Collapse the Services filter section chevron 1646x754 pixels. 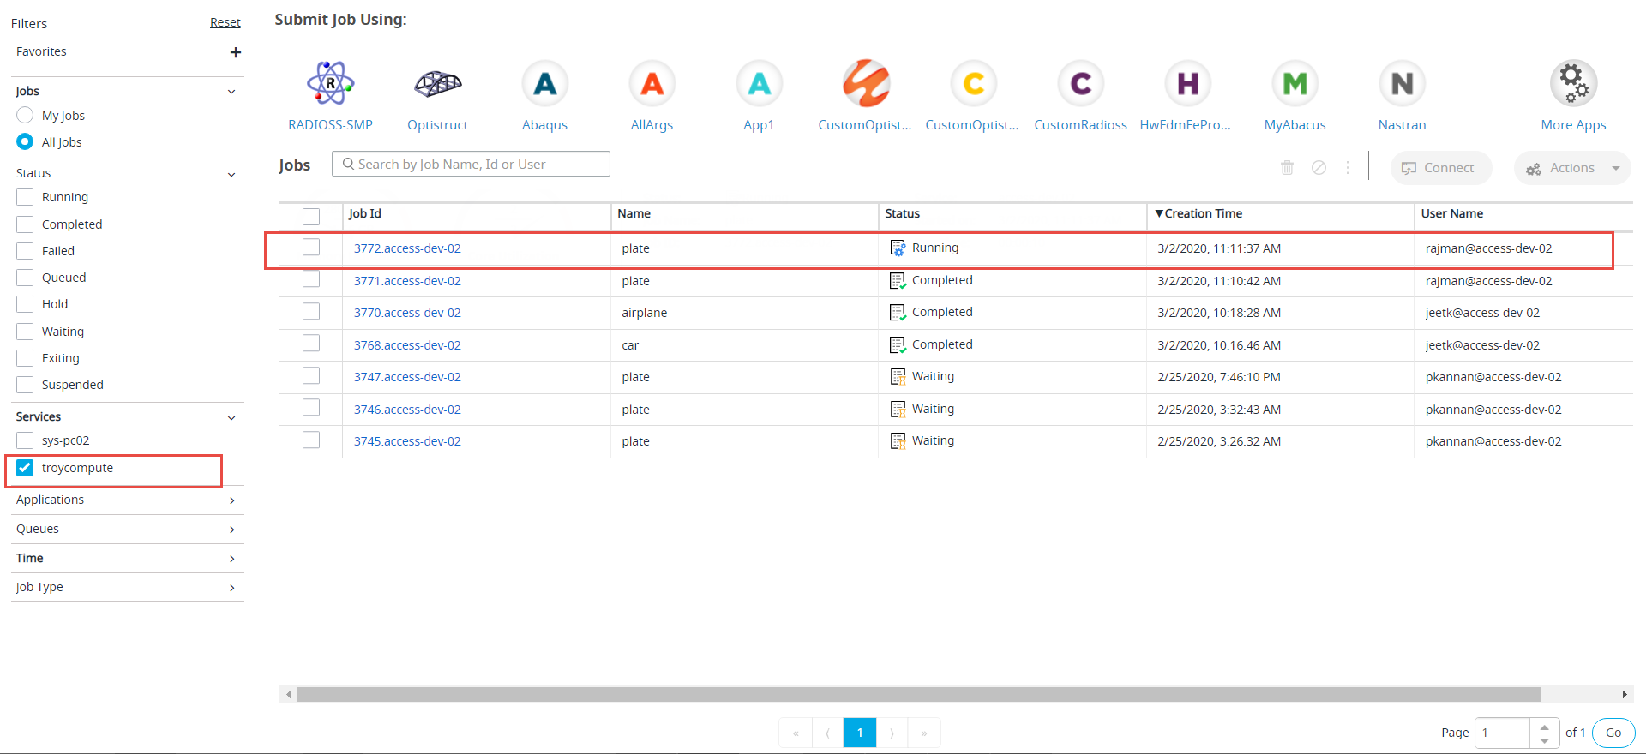point(231,418)
